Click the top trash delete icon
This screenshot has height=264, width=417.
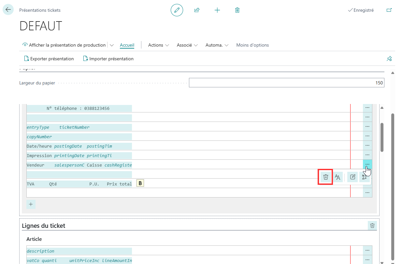coord(237,10)
